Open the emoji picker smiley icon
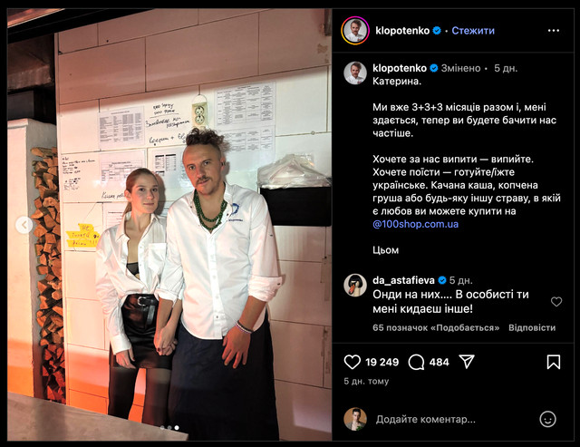Image resolution: width=580 pixels, height=447 pixels. (x=547, y=419)
